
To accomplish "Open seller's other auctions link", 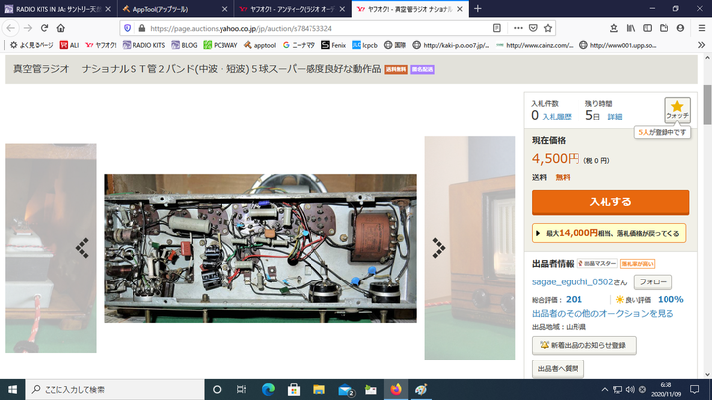I will tap(602, 313).
